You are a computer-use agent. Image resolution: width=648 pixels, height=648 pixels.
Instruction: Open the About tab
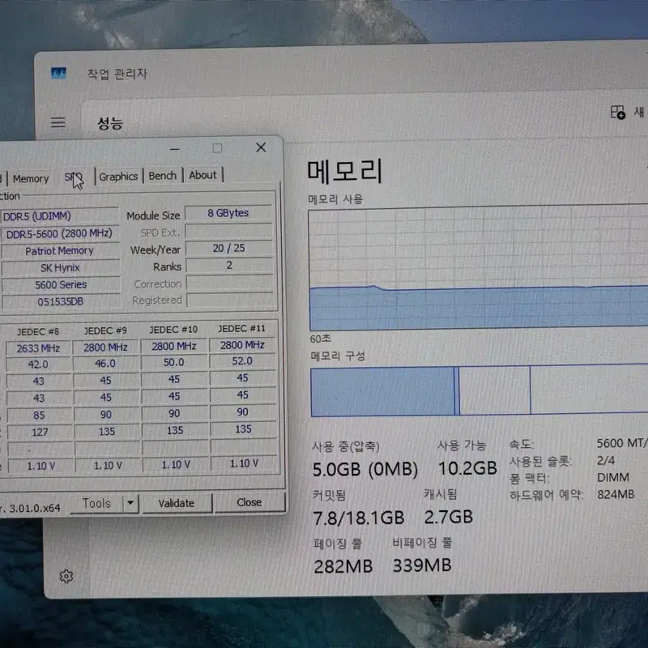pos(203,175)
